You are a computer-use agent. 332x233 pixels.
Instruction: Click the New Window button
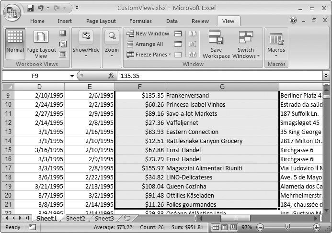(x=148, y=33)
